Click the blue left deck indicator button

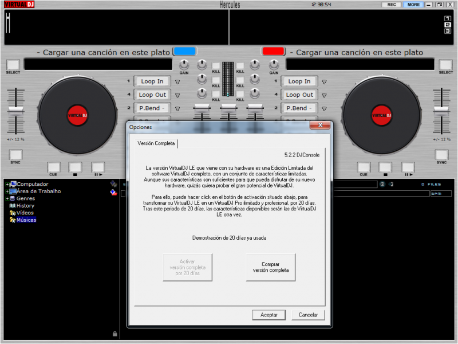[x=184, y=52]
